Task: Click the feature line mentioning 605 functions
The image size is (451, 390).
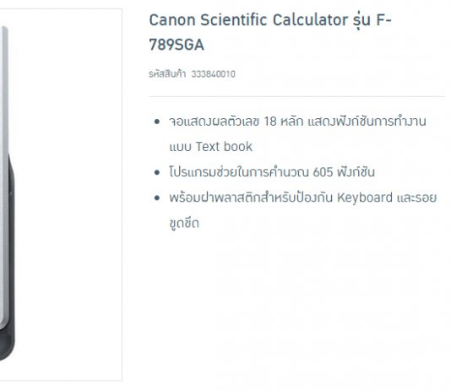Action: point(272,172)
